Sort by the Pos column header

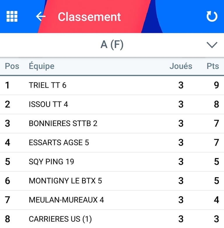click(12, 66)
